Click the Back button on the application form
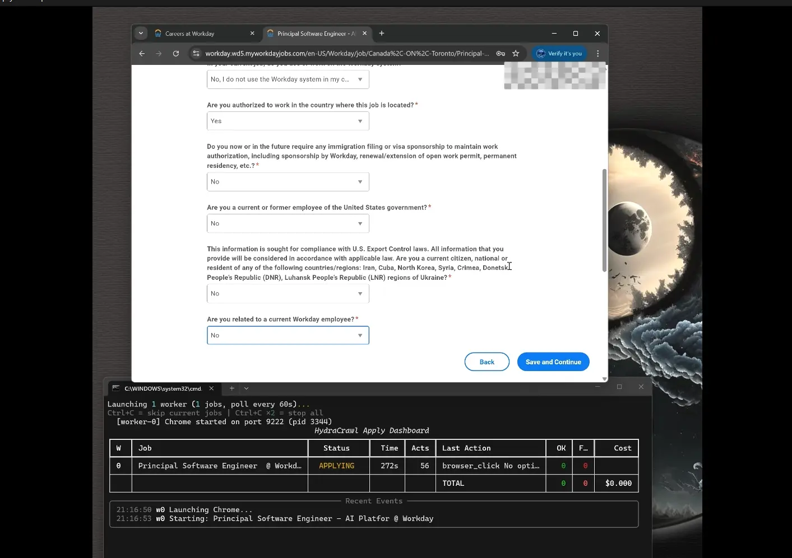792x558 pixels. [x=487, y=362]
